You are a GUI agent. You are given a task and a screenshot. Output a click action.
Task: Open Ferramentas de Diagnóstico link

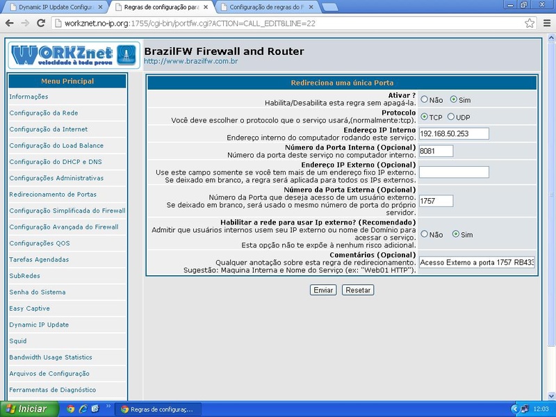[x=53, y=390]
